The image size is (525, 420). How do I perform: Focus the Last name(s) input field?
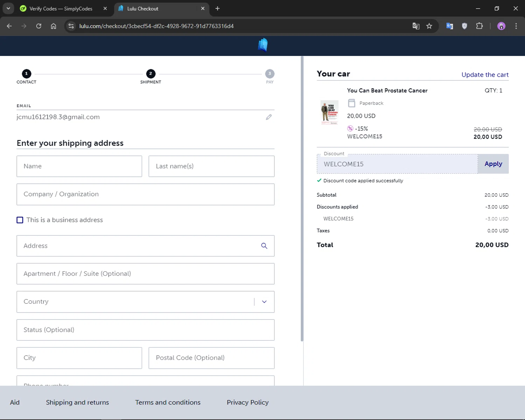[211, 166]
